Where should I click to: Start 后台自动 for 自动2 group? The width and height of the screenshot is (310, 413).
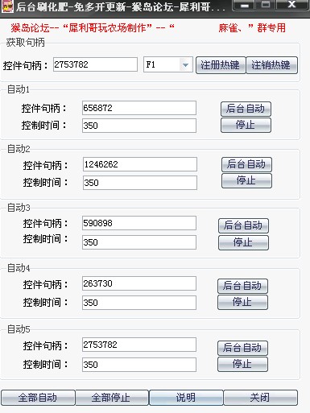(x=246, y=164)
